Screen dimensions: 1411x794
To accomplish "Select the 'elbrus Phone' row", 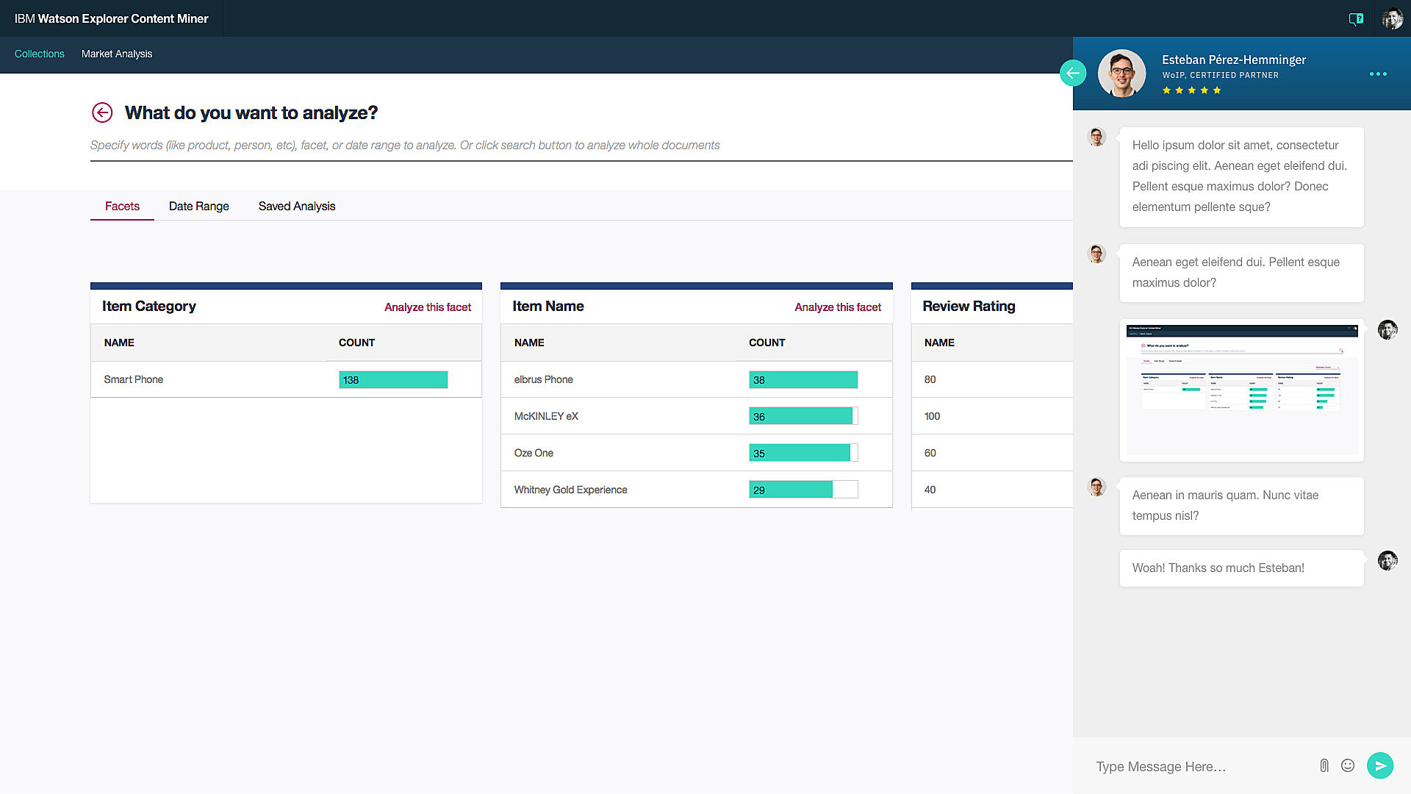I will coord(696,379).
